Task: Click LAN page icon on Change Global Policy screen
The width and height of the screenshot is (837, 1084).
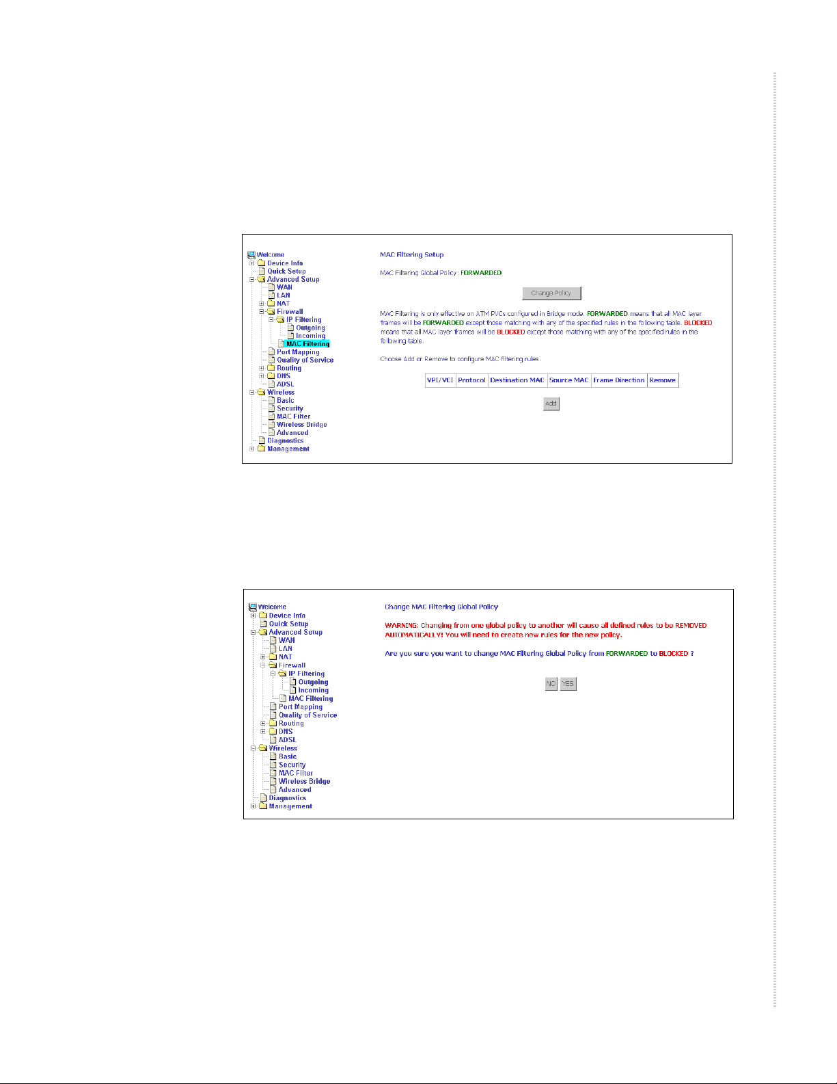Action: 273,648
